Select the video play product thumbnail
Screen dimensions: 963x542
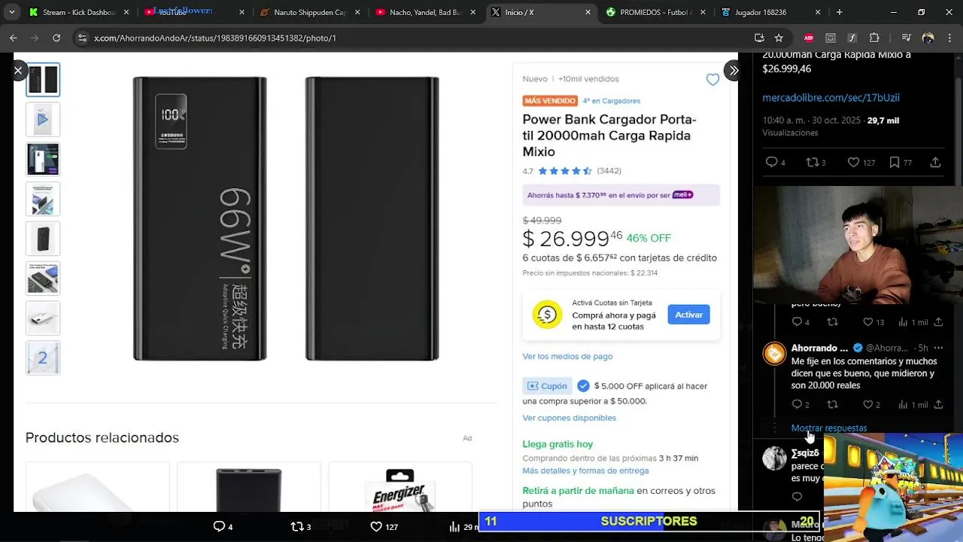(43, 119)
